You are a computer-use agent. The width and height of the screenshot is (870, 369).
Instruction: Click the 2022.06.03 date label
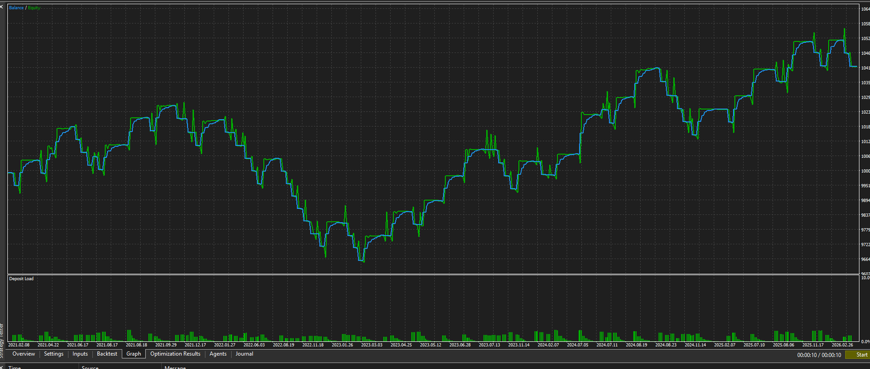point(254,345)
